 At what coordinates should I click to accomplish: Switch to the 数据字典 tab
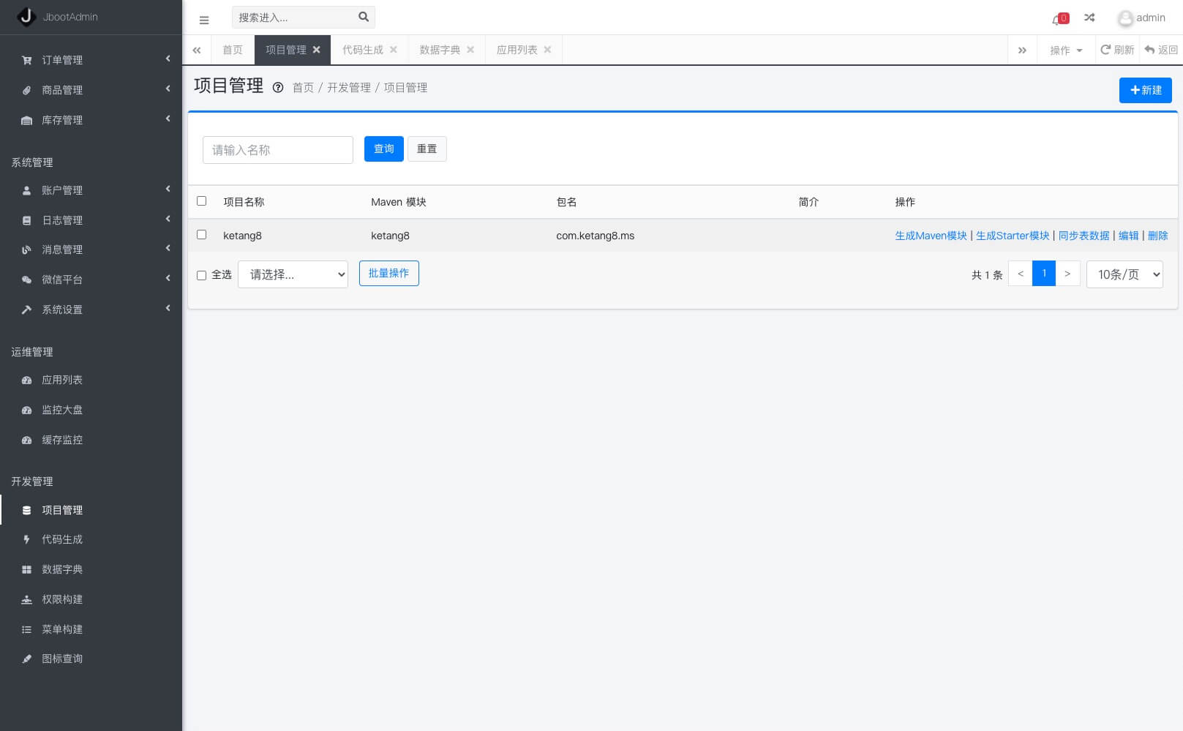(440, 50)
